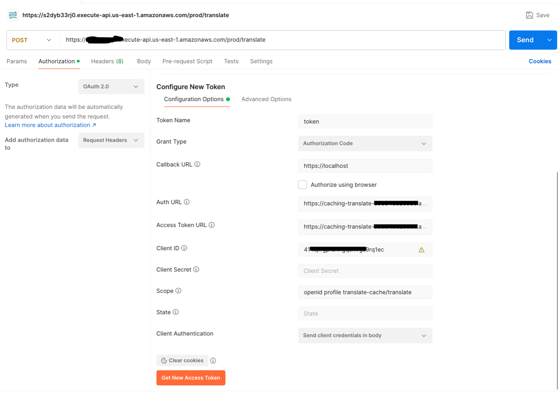Open the Settings tab
558x396 pixels.
click(261, 61)
